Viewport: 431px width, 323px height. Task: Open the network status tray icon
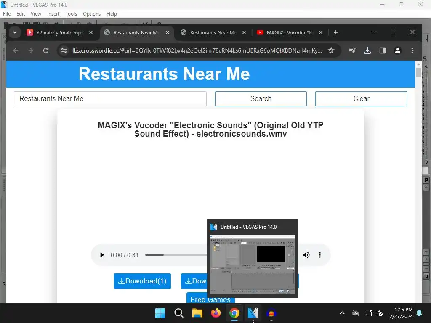tap(369, 313)
